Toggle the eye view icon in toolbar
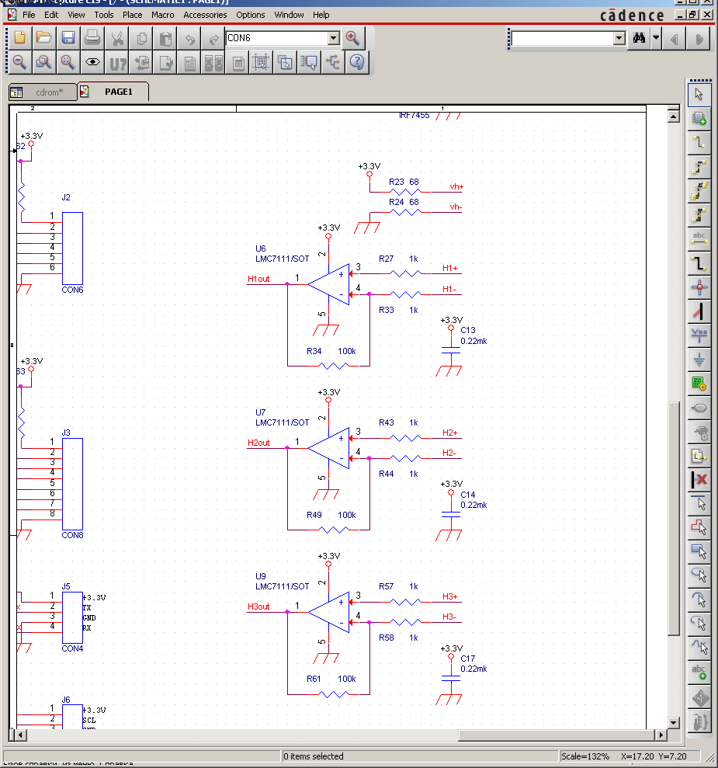 92,62
